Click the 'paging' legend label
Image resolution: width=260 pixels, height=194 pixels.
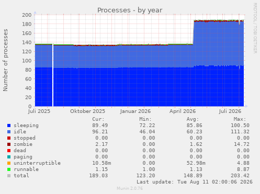click(23, 157)
